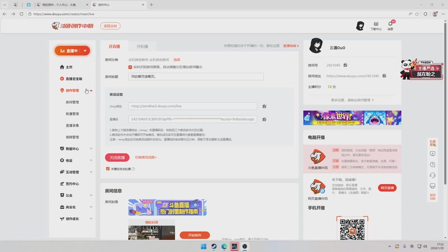Click the help icon beside 关播后自动轮播
The width and height of the screenshot is (448, 252).
pyautogui.click(x=133, y=169)
